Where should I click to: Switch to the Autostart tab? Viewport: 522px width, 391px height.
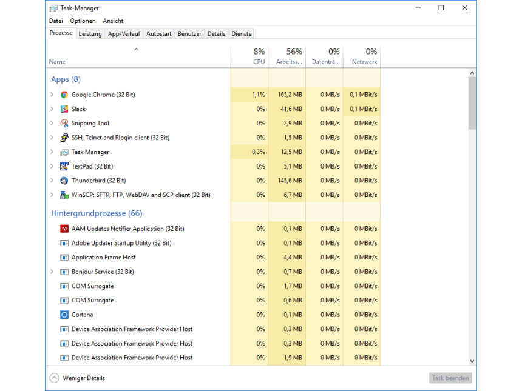tap(159, 33)
